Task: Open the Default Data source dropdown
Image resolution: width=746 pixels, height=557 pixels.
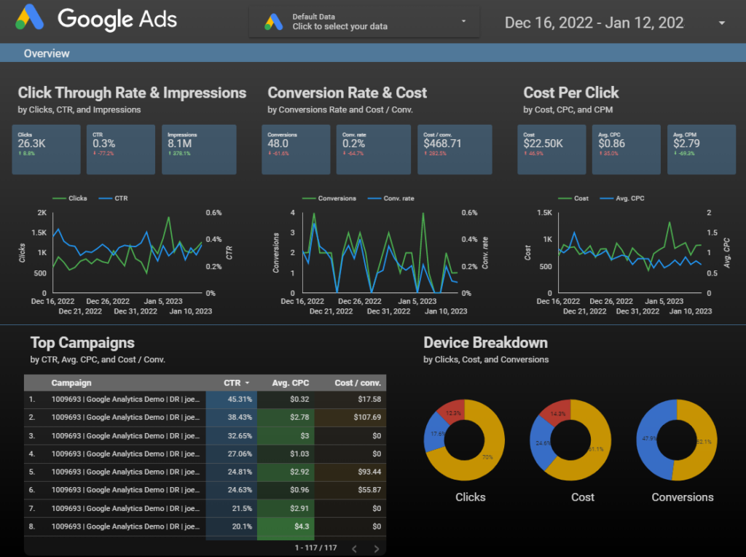Action: pos(364,22)
